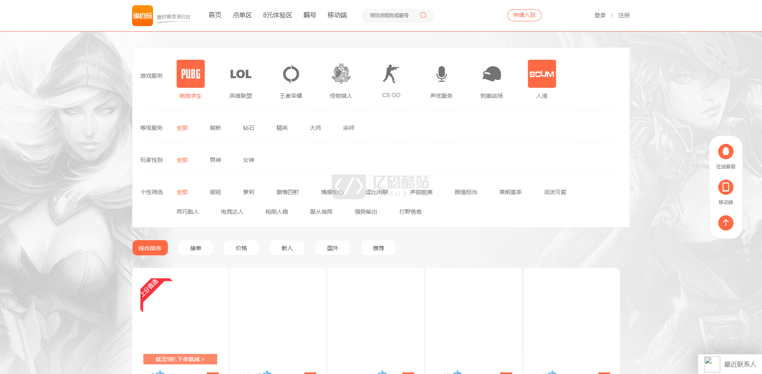Filter gender by 男神
The image size is (762, 374).
click(216, 160)
